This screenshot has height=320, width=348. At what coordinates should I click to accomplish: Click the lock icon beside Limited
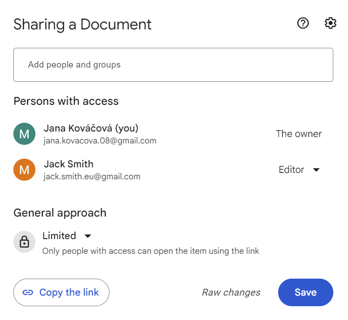click(x=24, y=242)
